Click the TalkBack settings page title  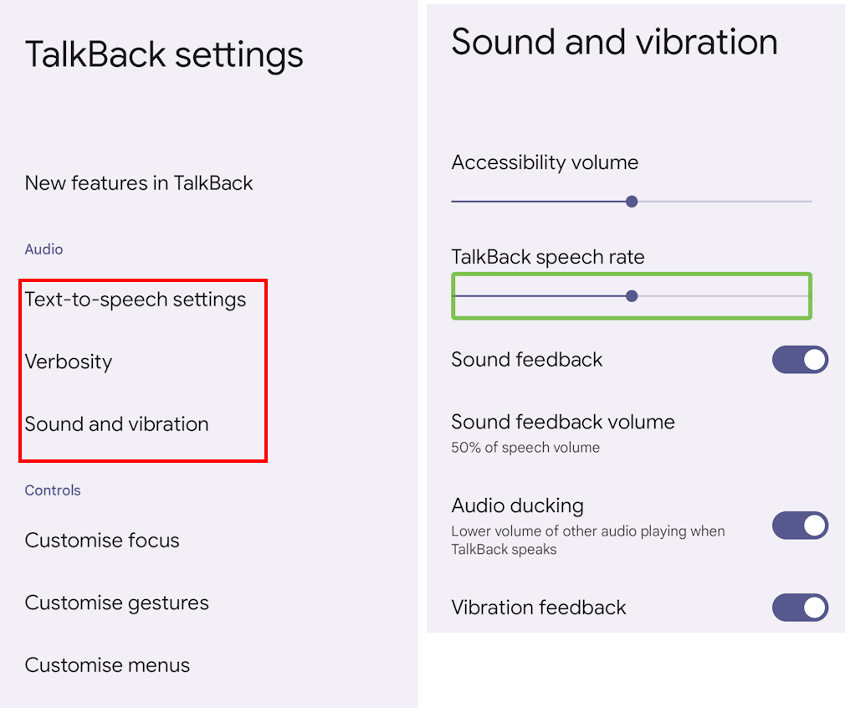pos(164,55)
